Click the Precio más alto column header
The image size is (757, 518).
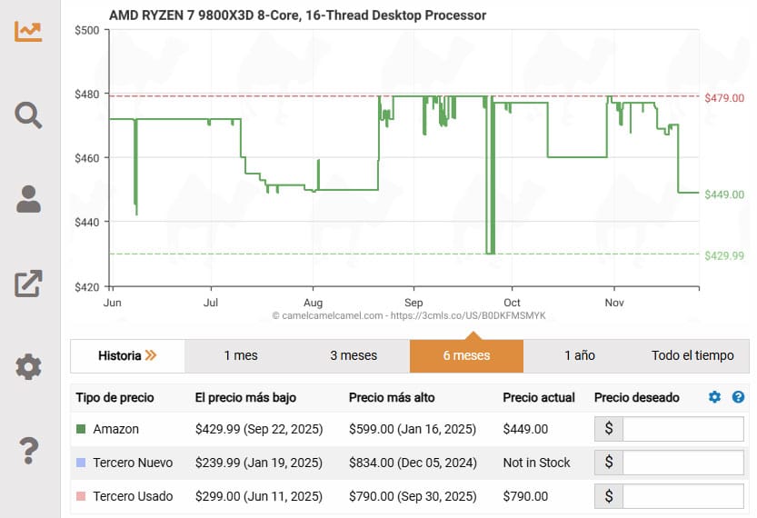click(392, 398)
